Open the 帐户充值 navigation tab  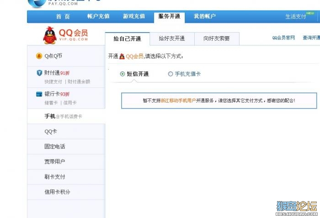point(98,16)
